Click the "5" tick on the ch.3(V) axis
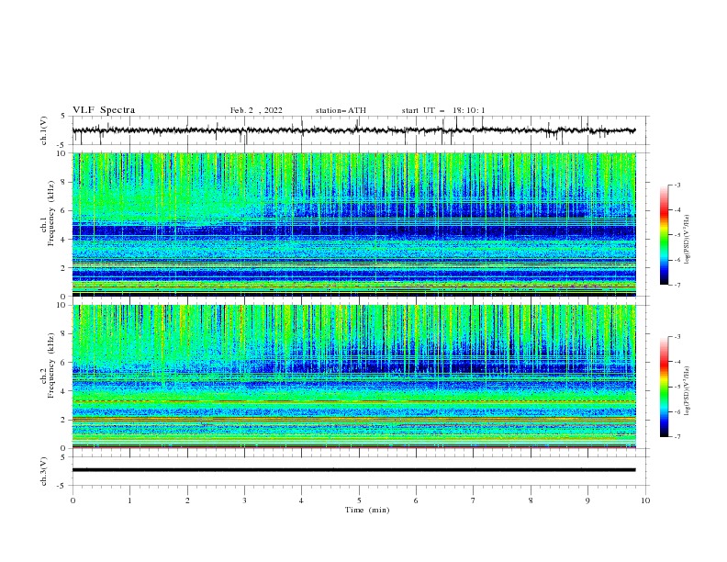 pyautogui.click(x=64, y=457)
